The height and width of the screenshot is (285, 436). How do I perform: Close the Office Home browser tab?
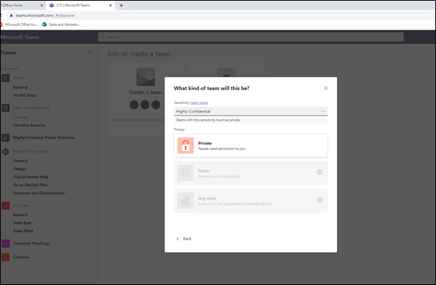(x=42, y=5)
